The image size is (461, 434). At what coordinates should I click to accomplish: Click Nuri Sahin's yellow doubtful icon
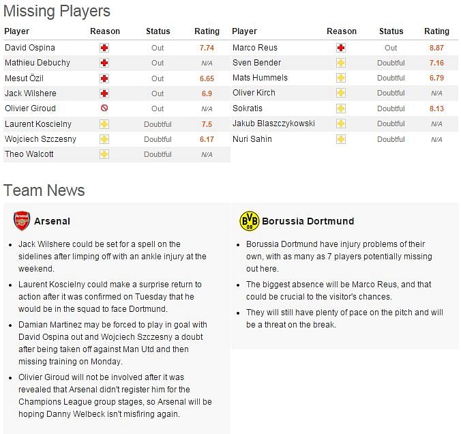[x=341, y=139]
